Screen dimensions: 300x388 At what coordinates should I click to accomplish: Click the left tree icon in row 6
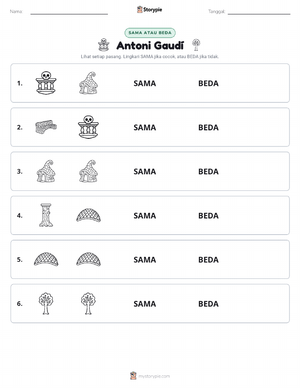pos(46,304)
